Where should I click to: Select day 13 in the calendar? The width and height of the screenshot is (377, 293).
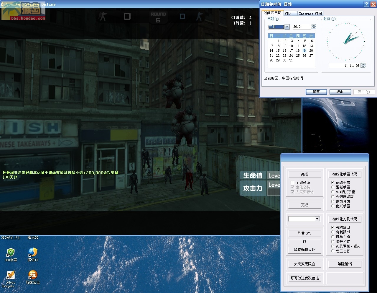coord(311,46)
